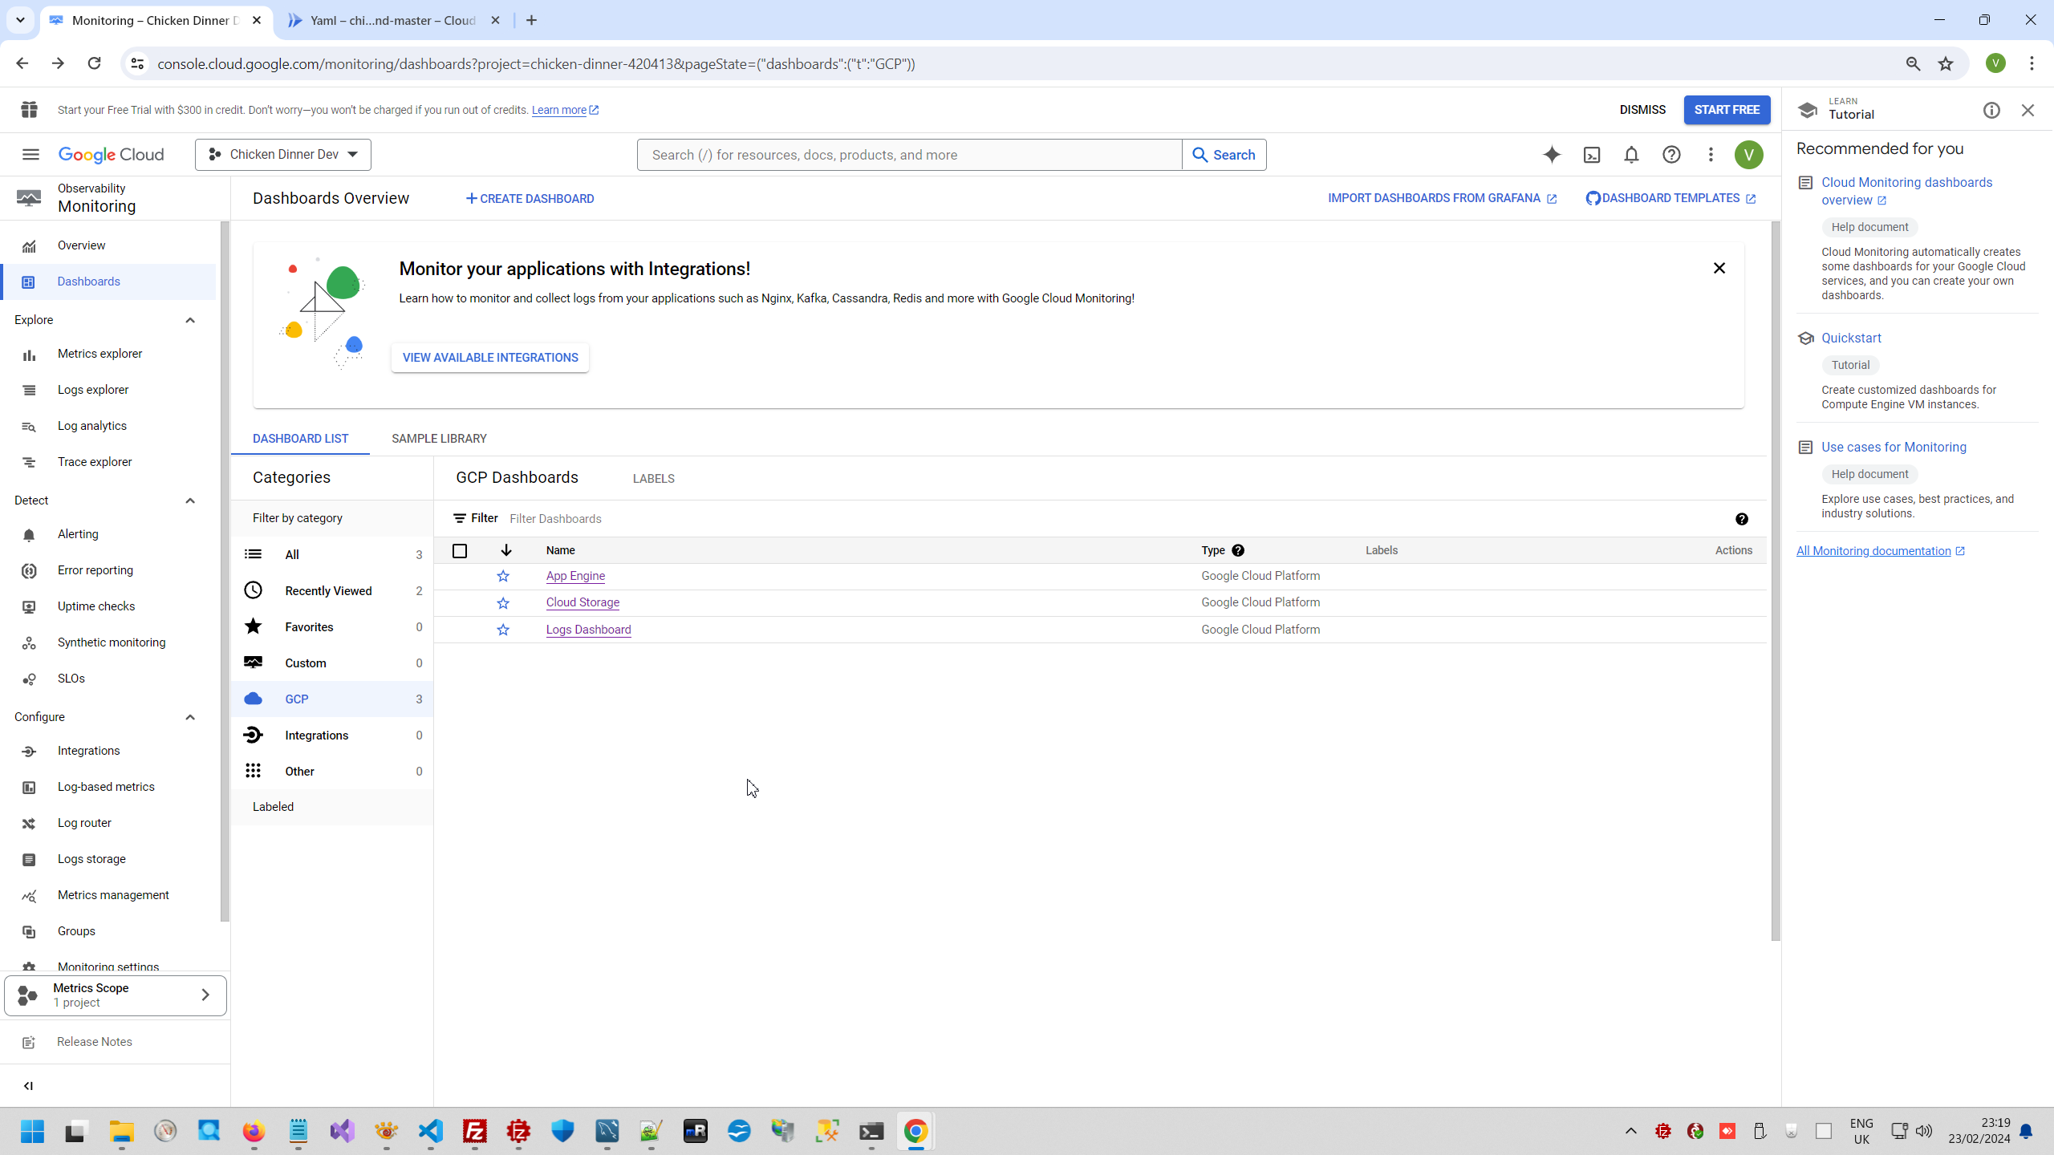The height and width of the screenshot is (1155, 2054).
Task: Open the Cloud Shell terminal icon
Action: coord(1592,155)
